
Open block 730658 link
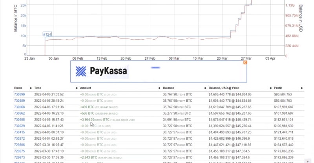click(19, 119)
